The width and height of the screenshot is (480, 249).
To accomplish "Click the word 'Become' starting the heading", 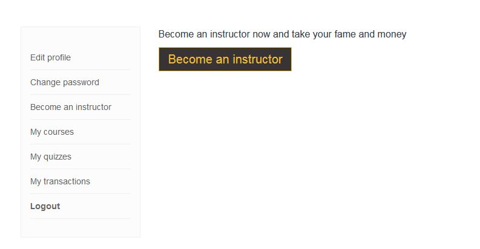I will coord(176,34).
